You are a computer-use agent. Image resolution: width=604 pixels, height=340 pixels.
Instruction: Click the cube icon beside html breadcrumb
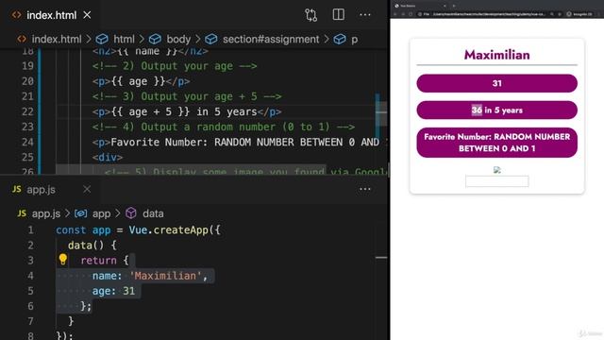pyautogui.click(x=102, y=40)
